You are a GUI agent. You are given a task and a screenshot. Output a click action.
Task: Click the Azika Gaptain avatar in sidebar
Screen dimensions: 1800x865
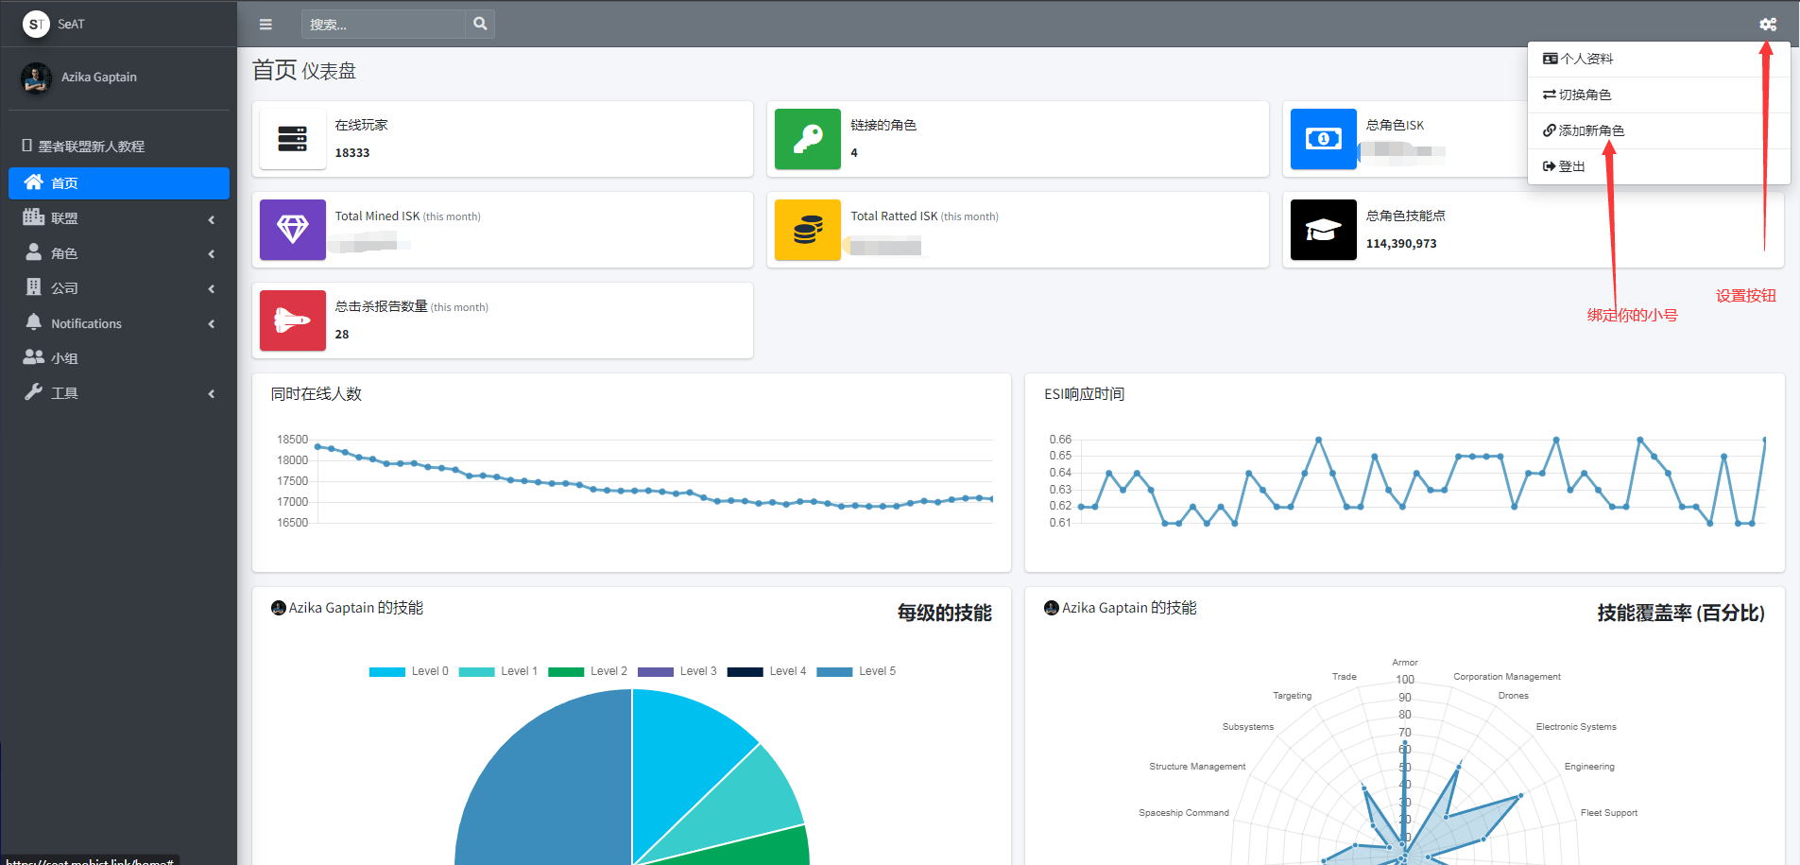click(36, 78)
